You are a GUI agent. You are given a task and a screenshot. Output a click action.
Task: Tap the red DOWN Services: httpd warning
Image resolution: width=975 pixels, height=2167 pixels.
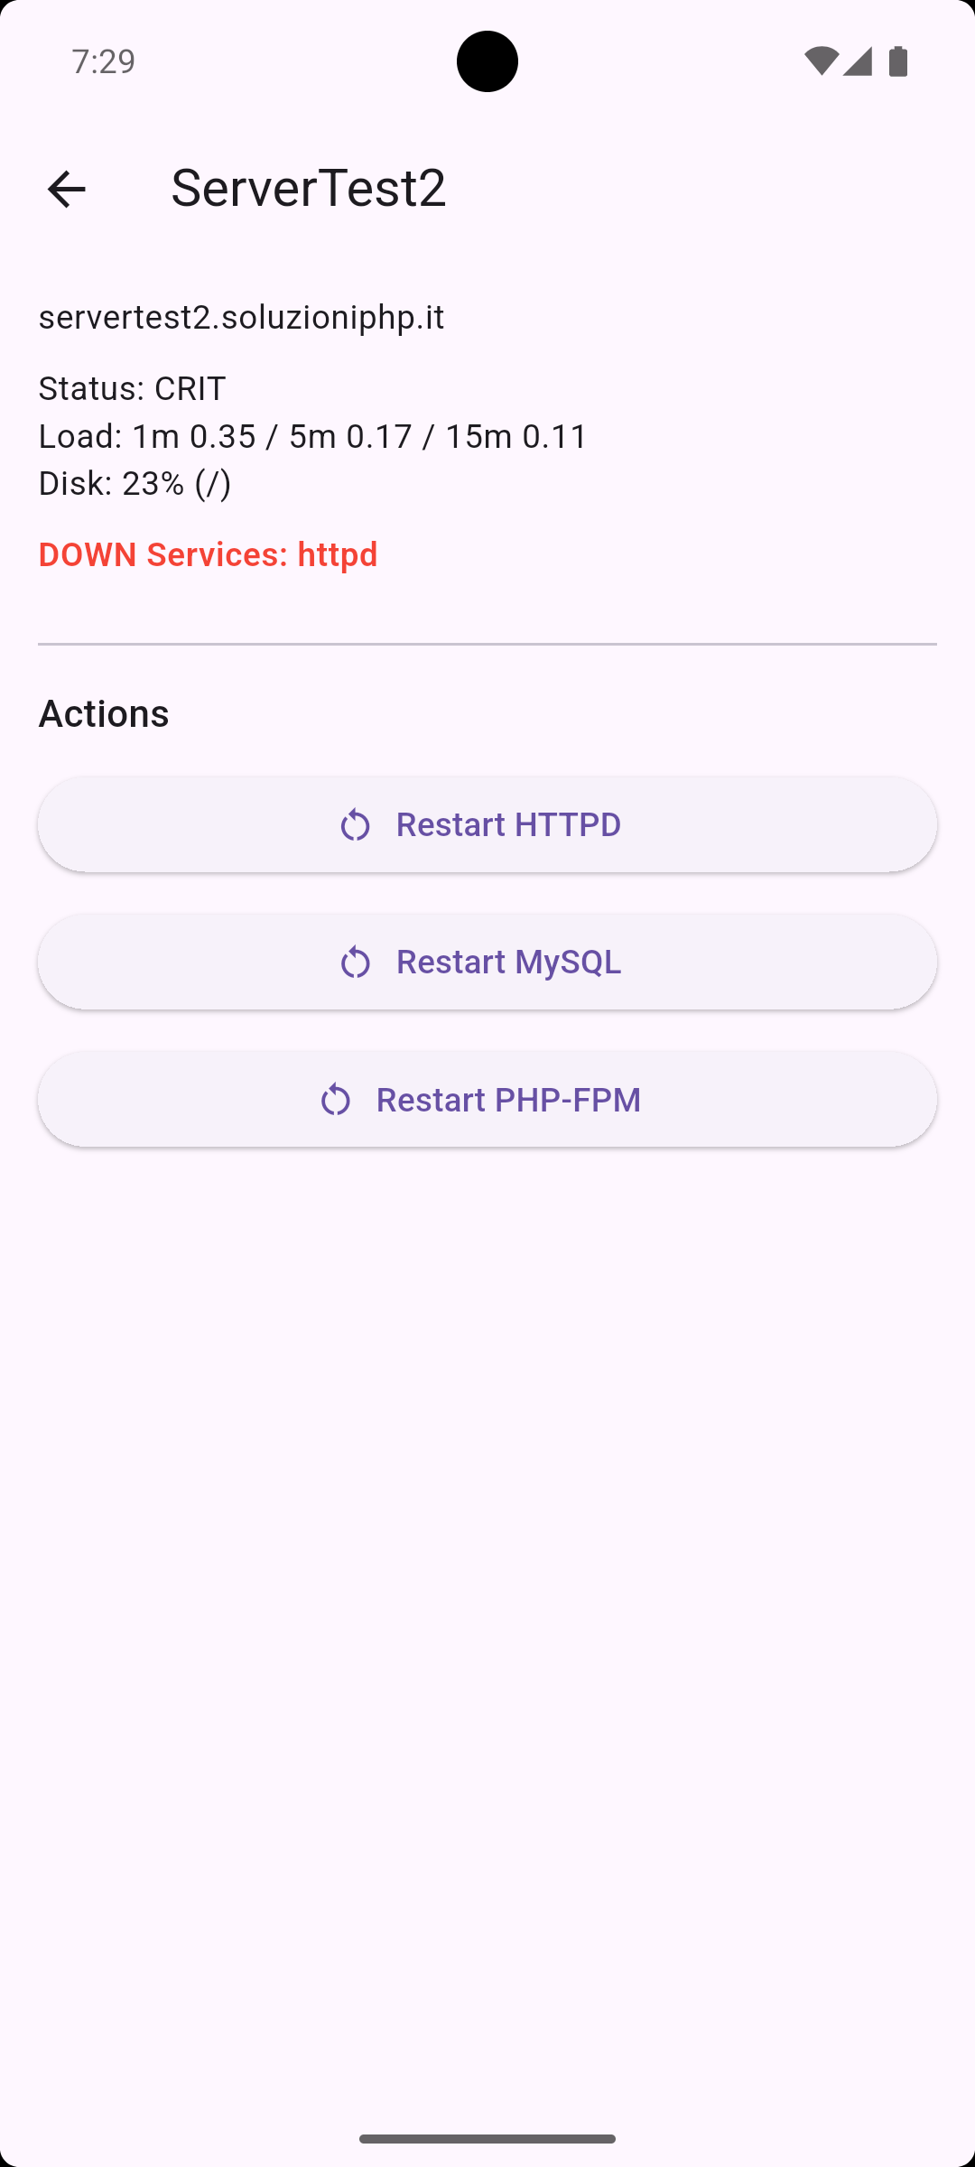click(x=208, y=554)
